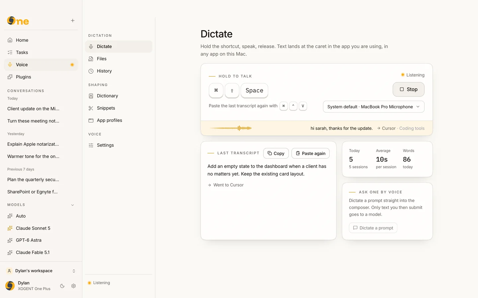The height and width of the screenshot is (298, 478).
Task: Click Dictate a prompt button
Action: [373, 228]
